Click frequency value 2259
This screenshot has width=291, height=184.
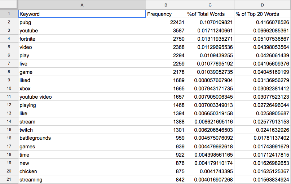pos(166,64)
